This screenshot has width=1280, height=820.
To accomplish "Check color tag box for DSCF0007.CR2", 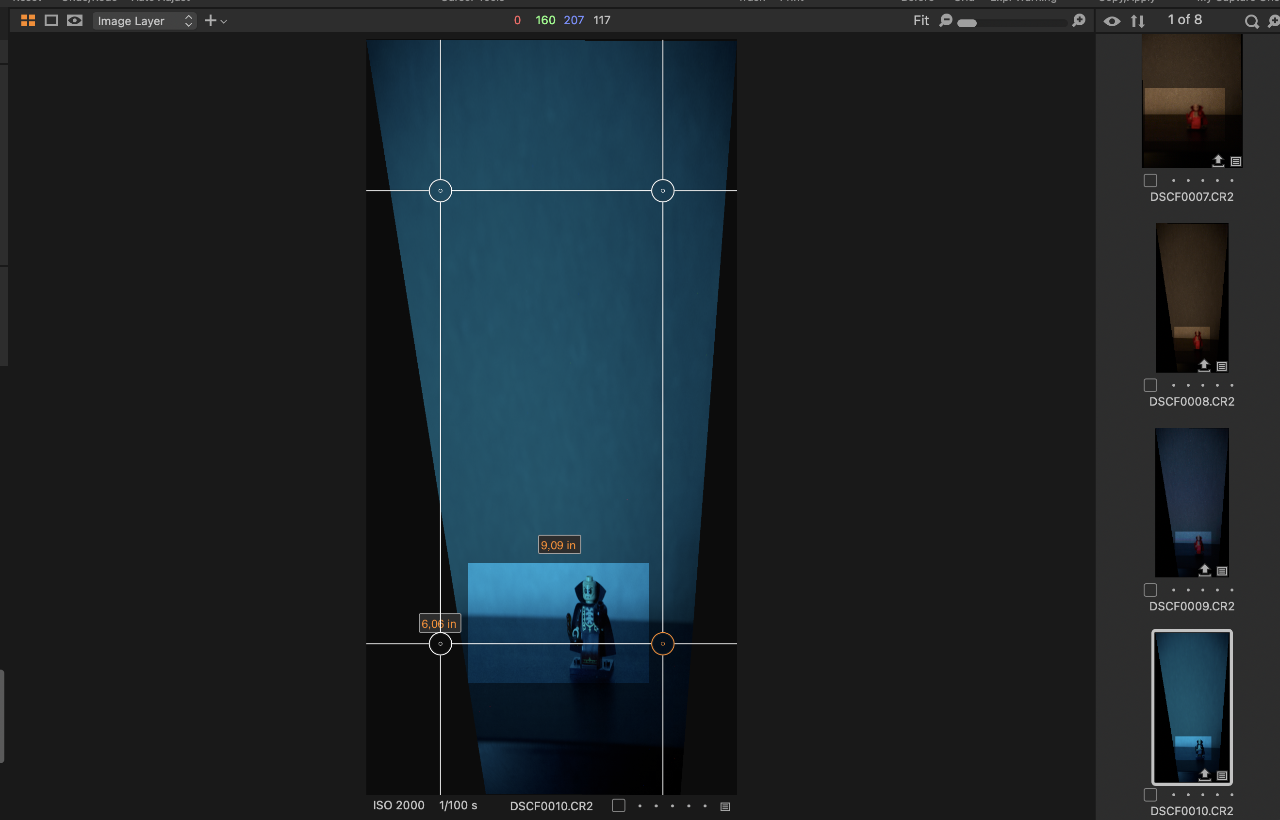I will 1150,180.
